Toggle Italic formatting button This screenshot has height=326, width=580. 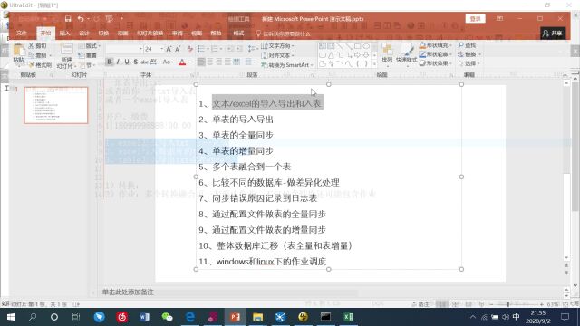[x=118, y=62]
